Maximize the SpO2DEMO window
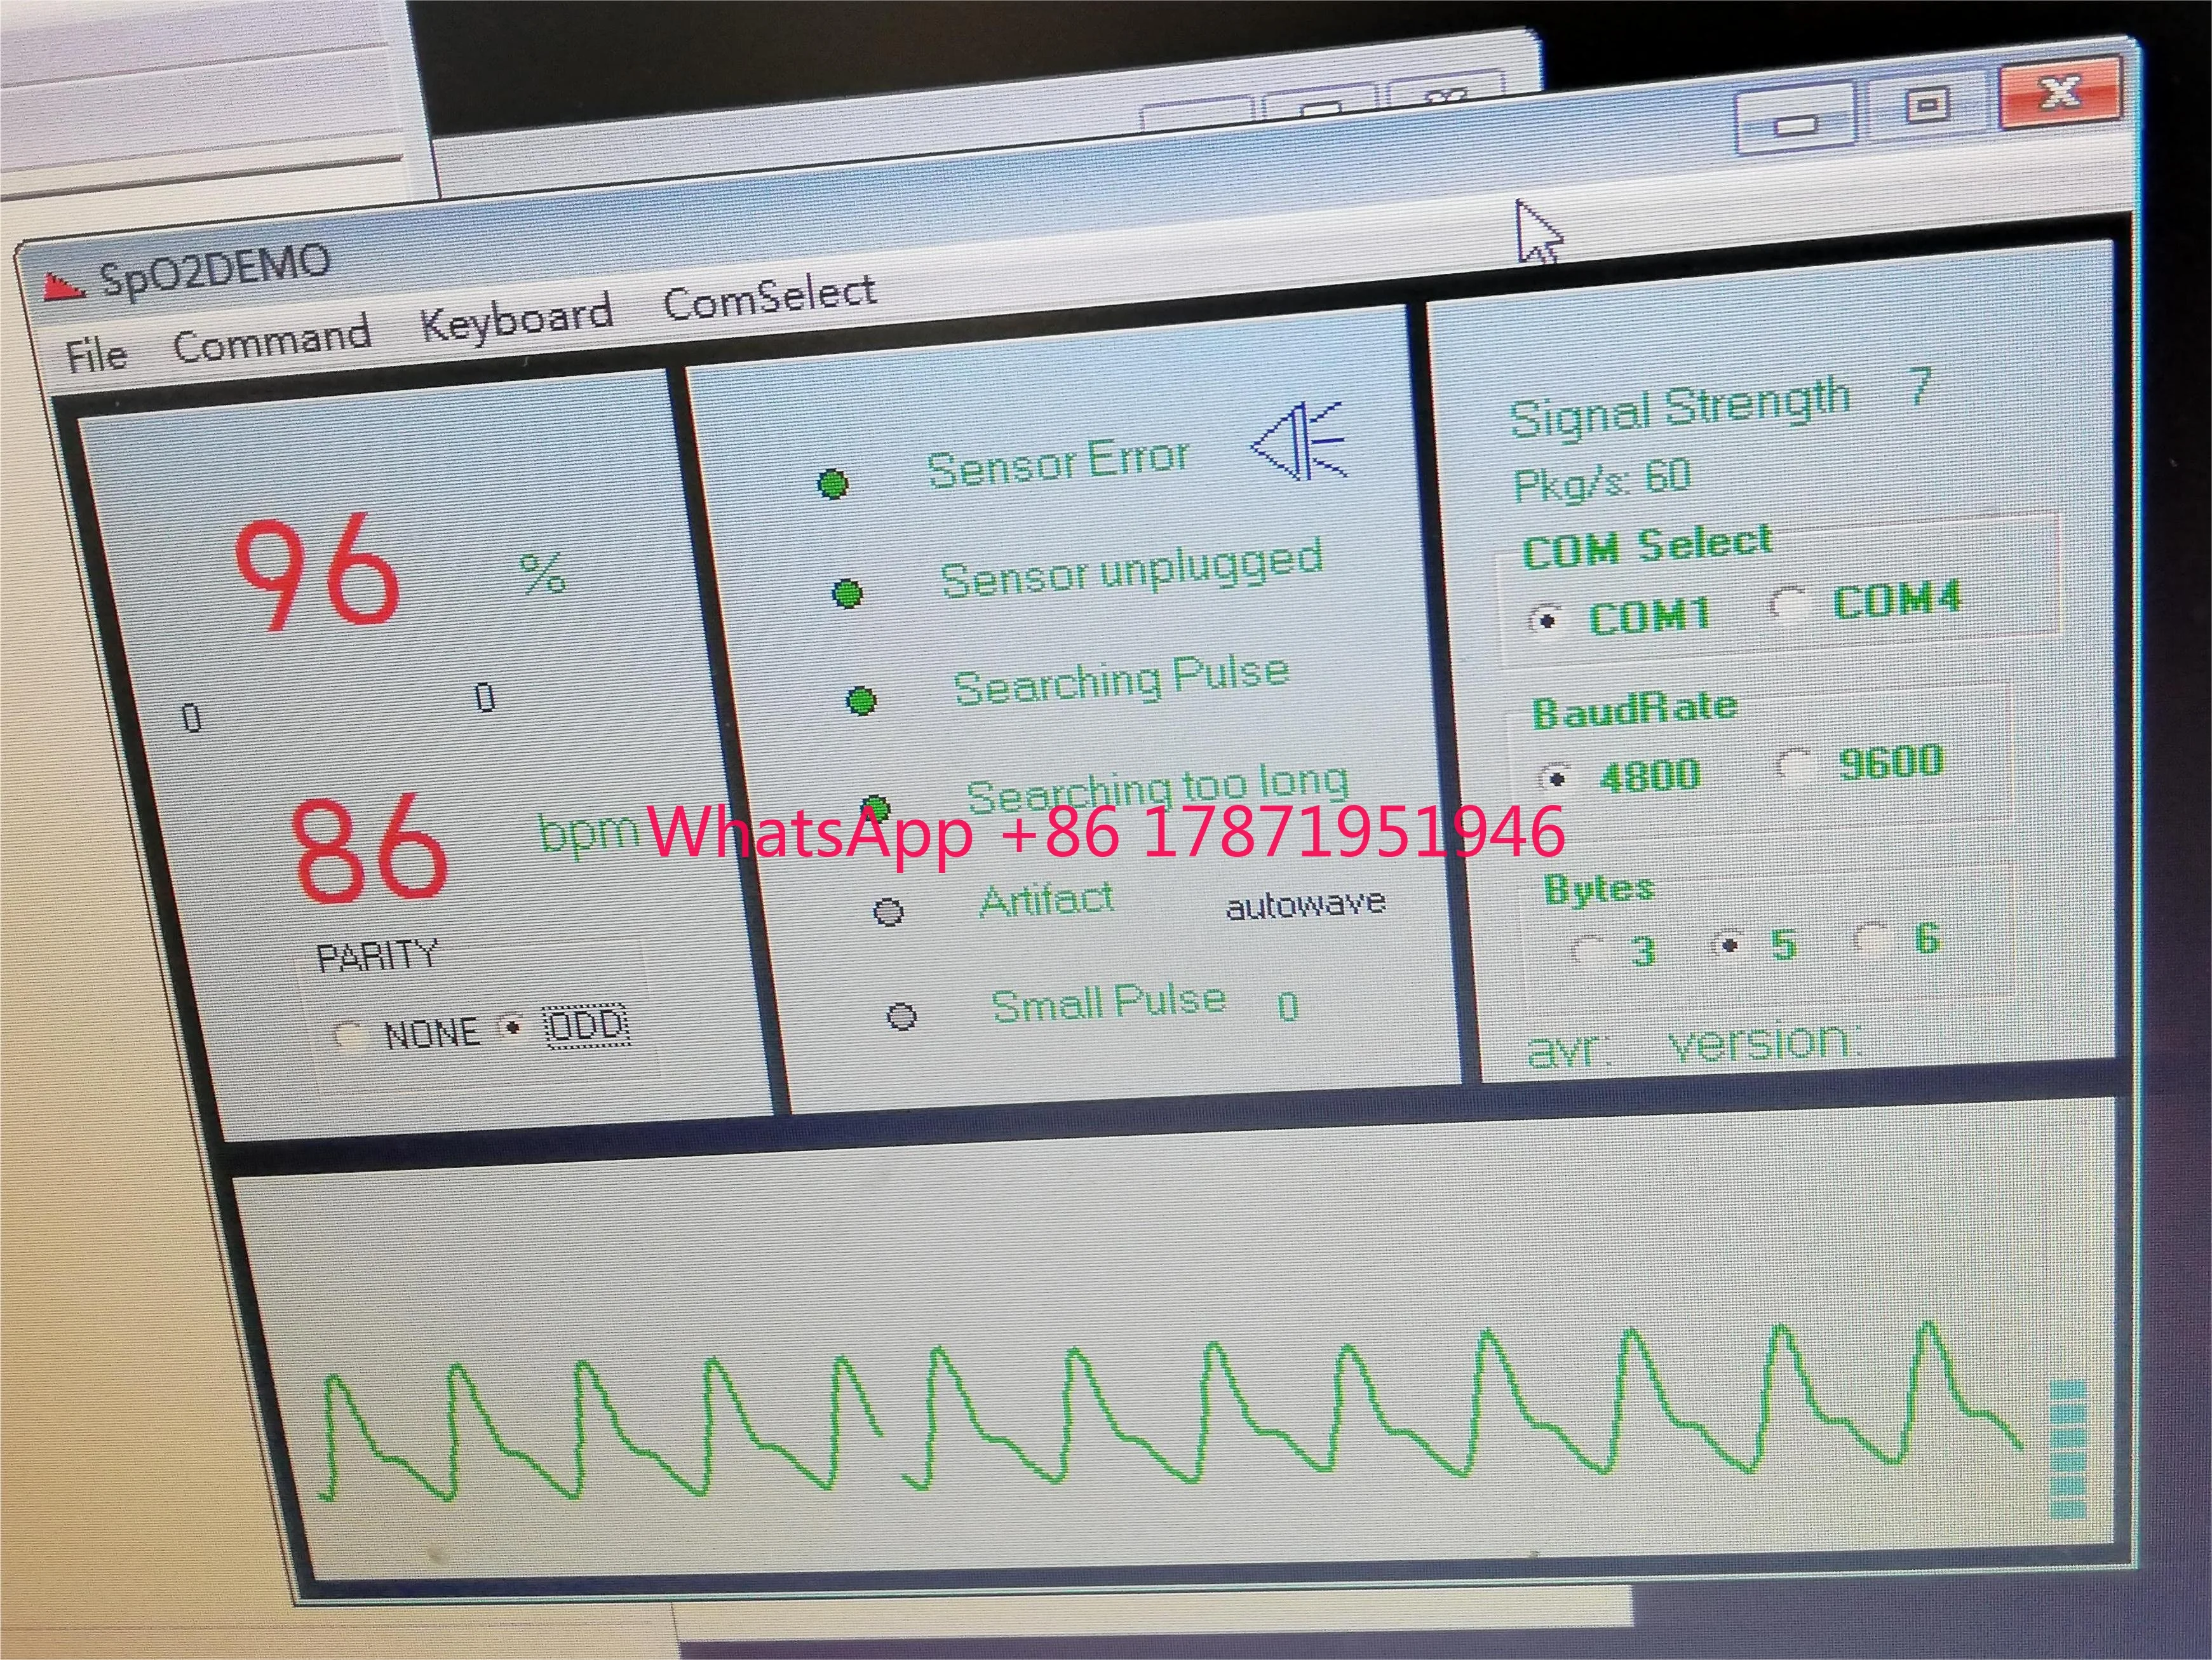Image resolution: width=2212 pixels, height=1660 pixels. pos(1927,105)
